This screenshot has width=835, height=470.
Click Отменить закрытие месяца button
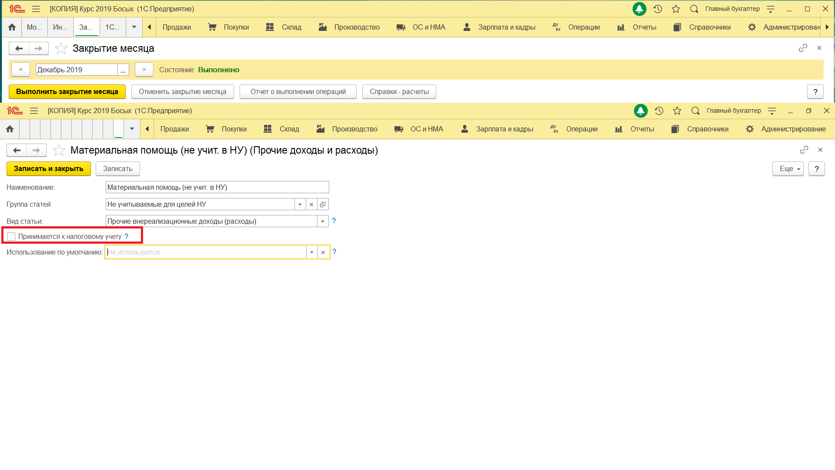click(183, 92)
